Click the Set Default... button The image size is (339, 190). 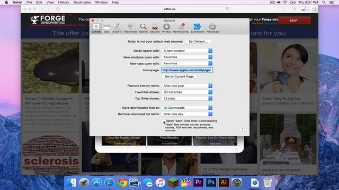click(198, 41)
